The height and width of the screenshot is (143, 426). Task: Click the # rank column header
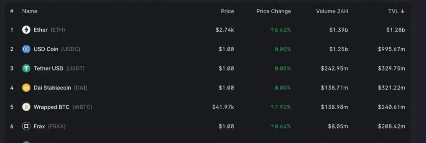click(12, 11)
